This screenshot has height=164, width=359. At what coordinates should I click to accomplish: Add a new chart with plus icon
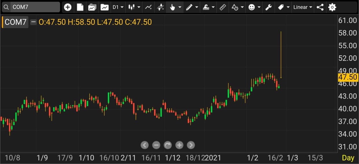(x=68, y=7)
